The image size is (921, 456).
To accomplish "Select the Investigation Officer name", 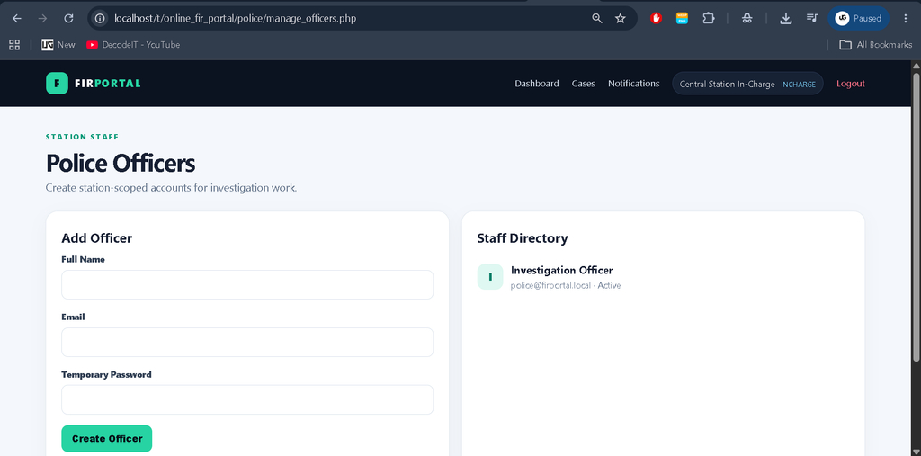I will coord(562,271).
